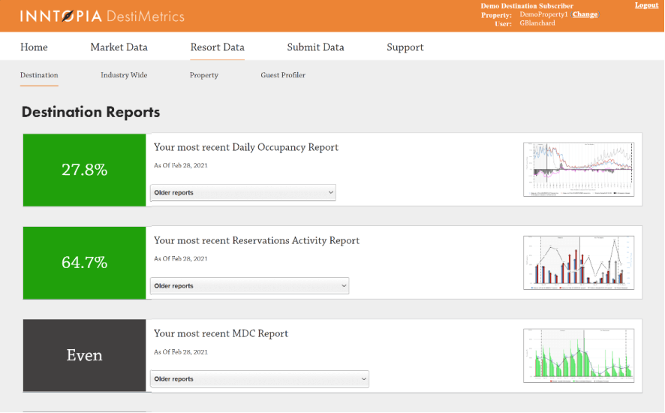The image size is (665, 413).
Task: Go to the Home menu item
Action: point(34,47)
